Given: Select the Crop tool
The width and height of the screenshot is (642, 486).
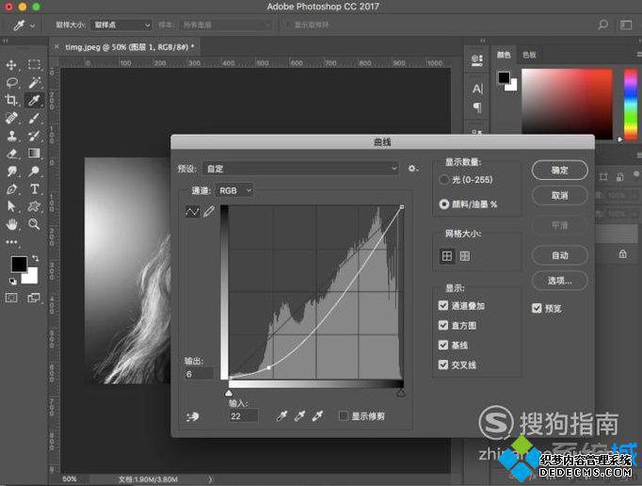Looking at the screenshot, I should [11, 100].
